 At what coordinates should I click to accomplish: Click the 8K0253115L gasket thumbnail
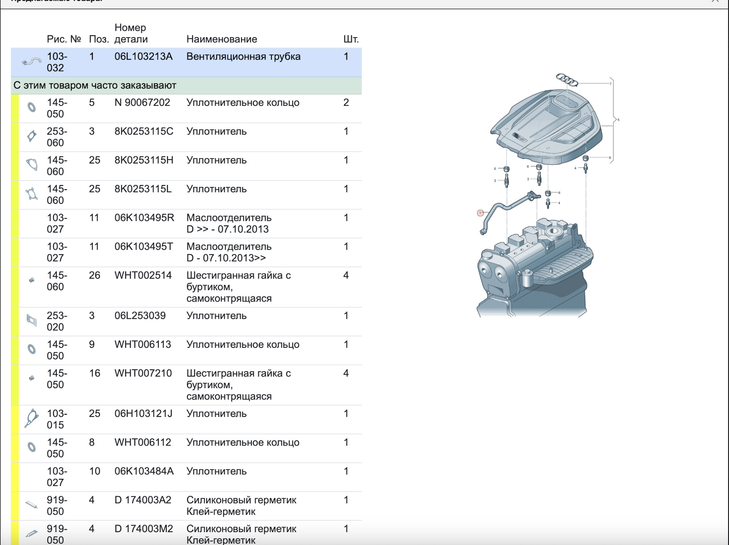(32, 194)
